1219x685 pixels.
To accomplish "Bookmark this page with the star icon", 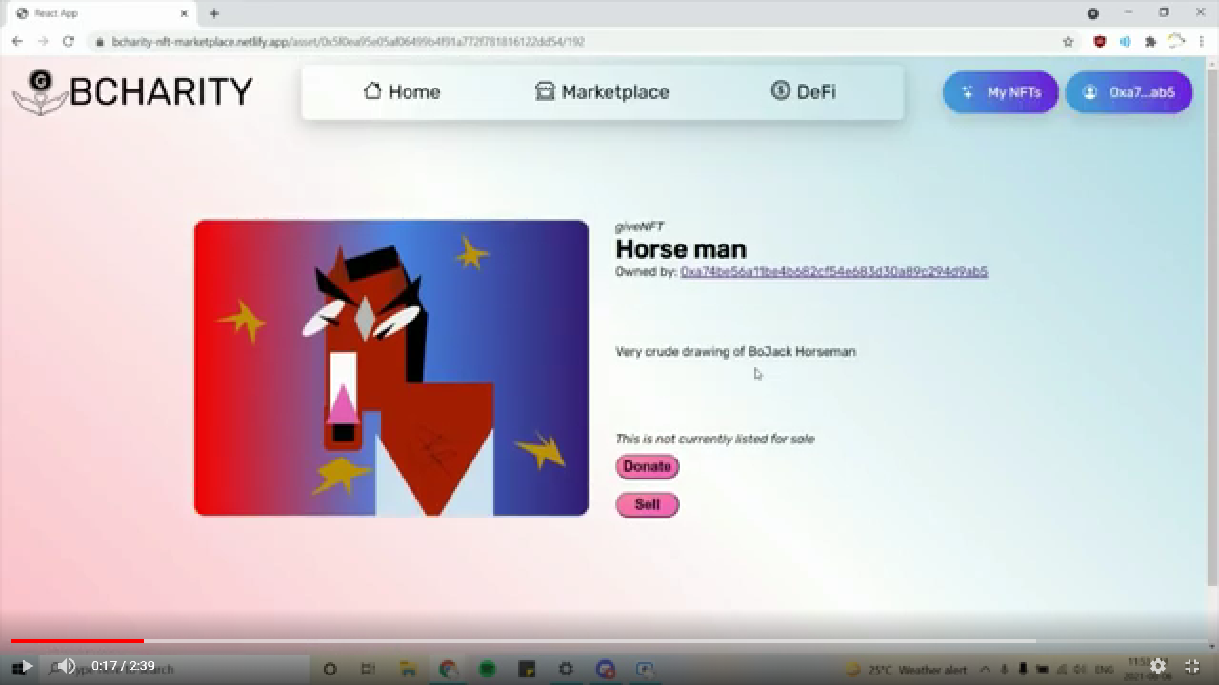I will tap(1068, 42).
